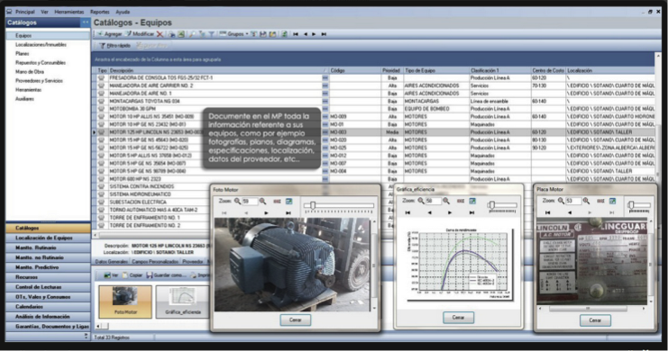Click FRESADORA DE CONSOLA TOS row description
The width and height of the screenshot is (668, 351).
pos(161,78)
